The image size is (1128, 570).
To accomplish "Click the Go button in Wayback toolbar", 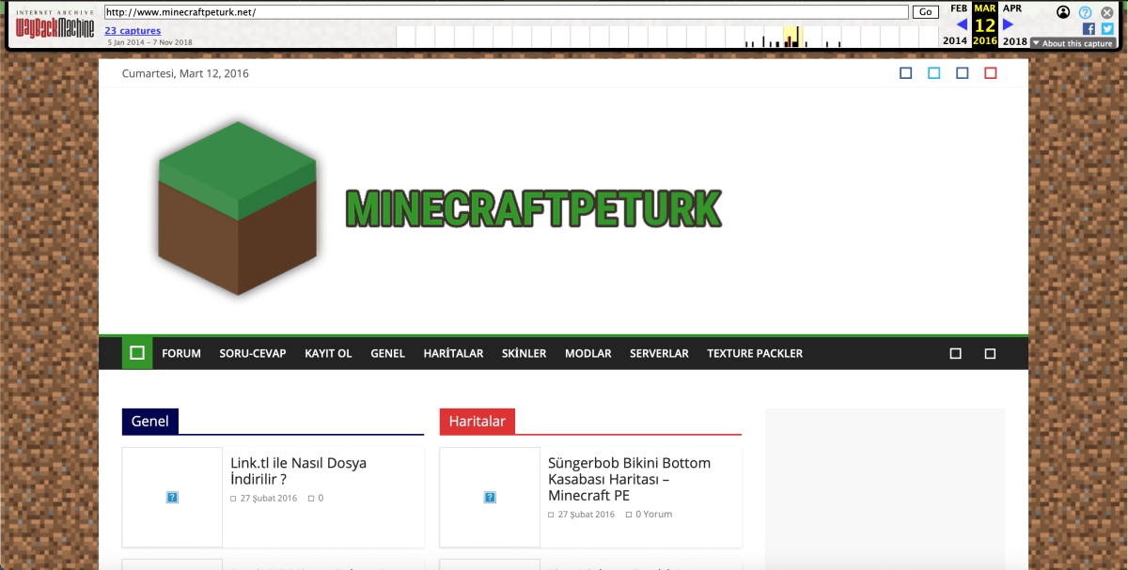I will (925, 12).
